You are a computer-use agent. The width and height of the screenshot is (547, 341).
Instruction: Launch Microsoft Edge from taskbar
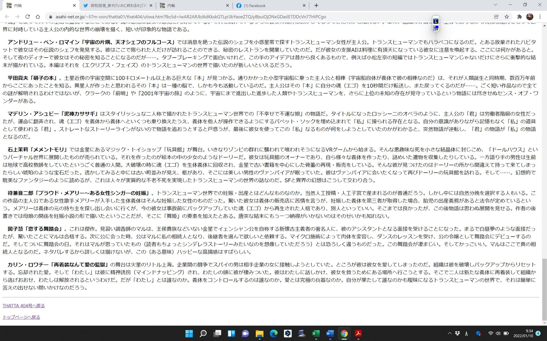pyautogui.click(x=274, y=334)
